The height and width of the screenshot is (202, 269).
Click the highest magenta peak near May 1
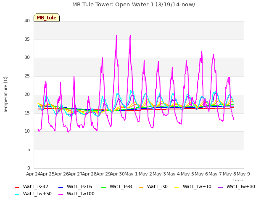pyautogui.click(x=130, y=35)
